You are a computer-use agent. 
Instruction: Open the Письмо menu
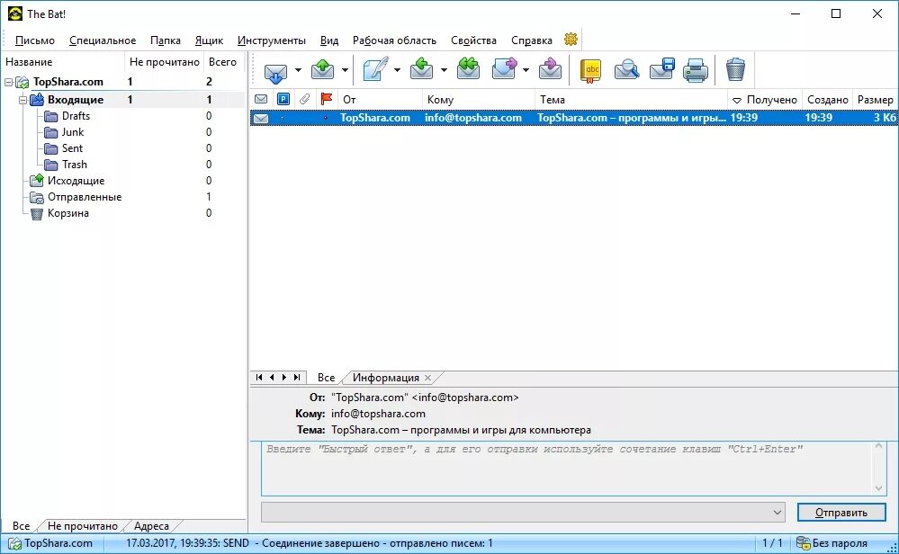(x=35, y=40)
